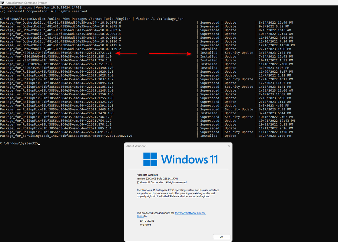Select RollupFix 22621.746.1.0 package name

click(x=56, y=117)
